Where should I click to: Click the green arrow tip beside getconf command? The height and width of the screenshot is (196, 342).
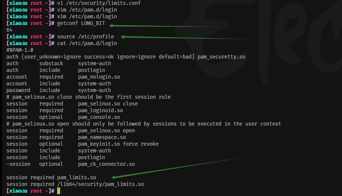point(111,26)
